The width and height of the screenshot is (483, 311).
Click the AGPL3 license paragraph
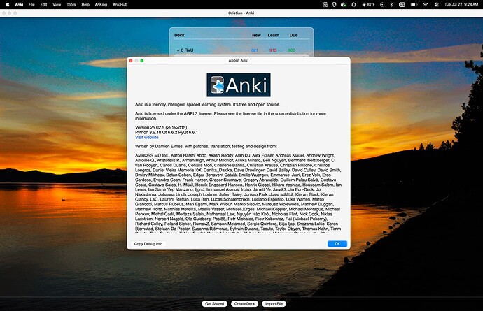tap(230, 116)
